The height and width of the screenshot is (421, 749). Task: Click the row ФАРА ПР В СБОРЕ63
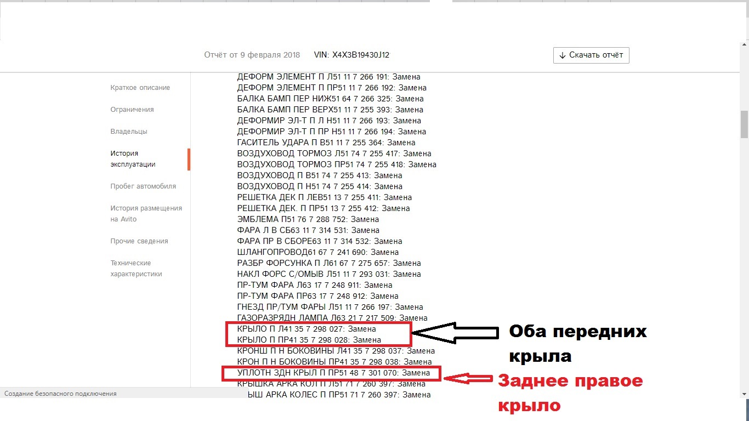point(320,241)
